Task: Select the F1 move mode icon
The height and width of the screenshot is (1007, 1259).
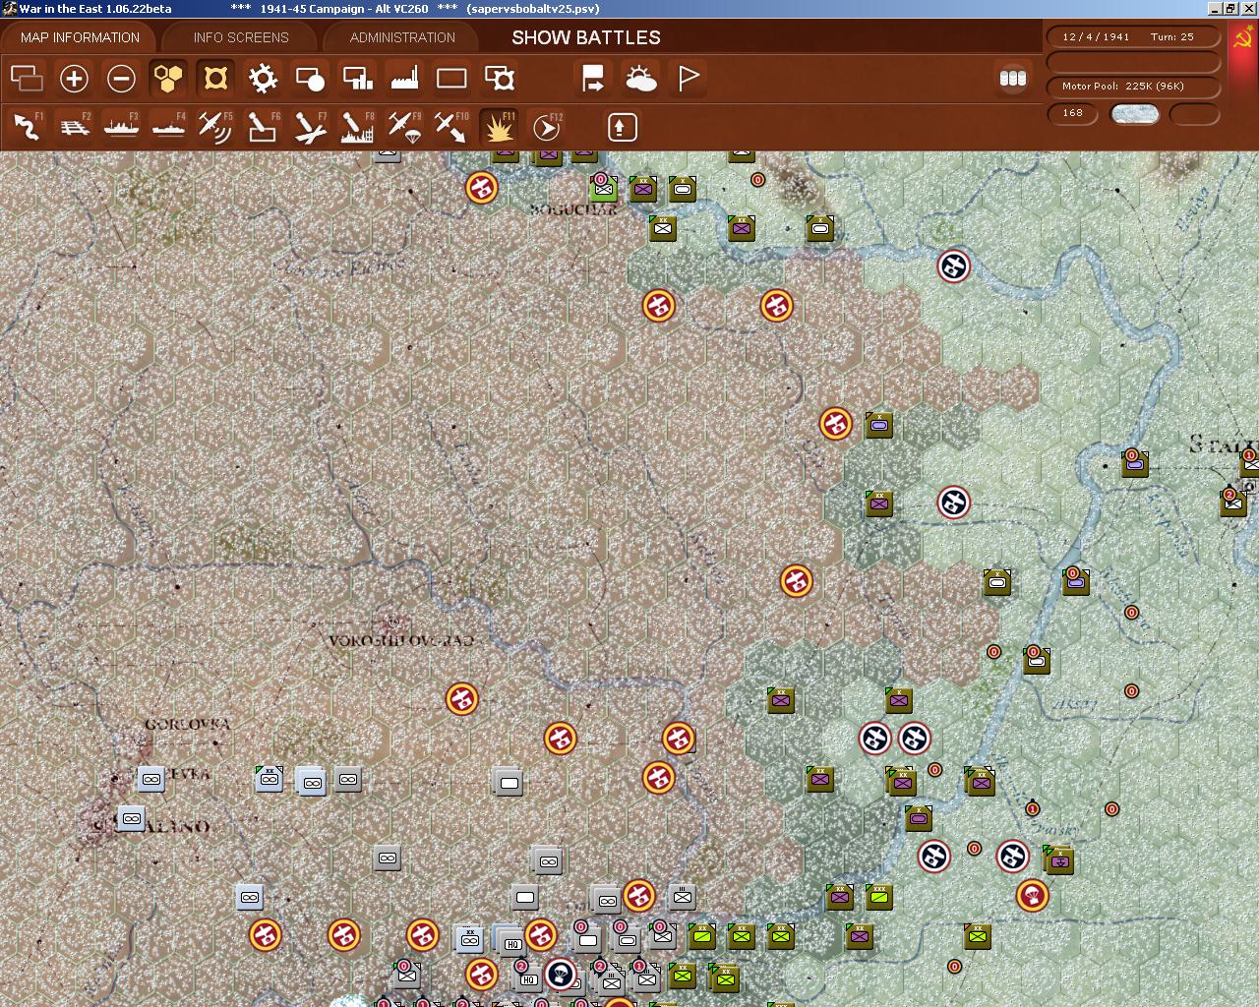Action: point(27,128)
